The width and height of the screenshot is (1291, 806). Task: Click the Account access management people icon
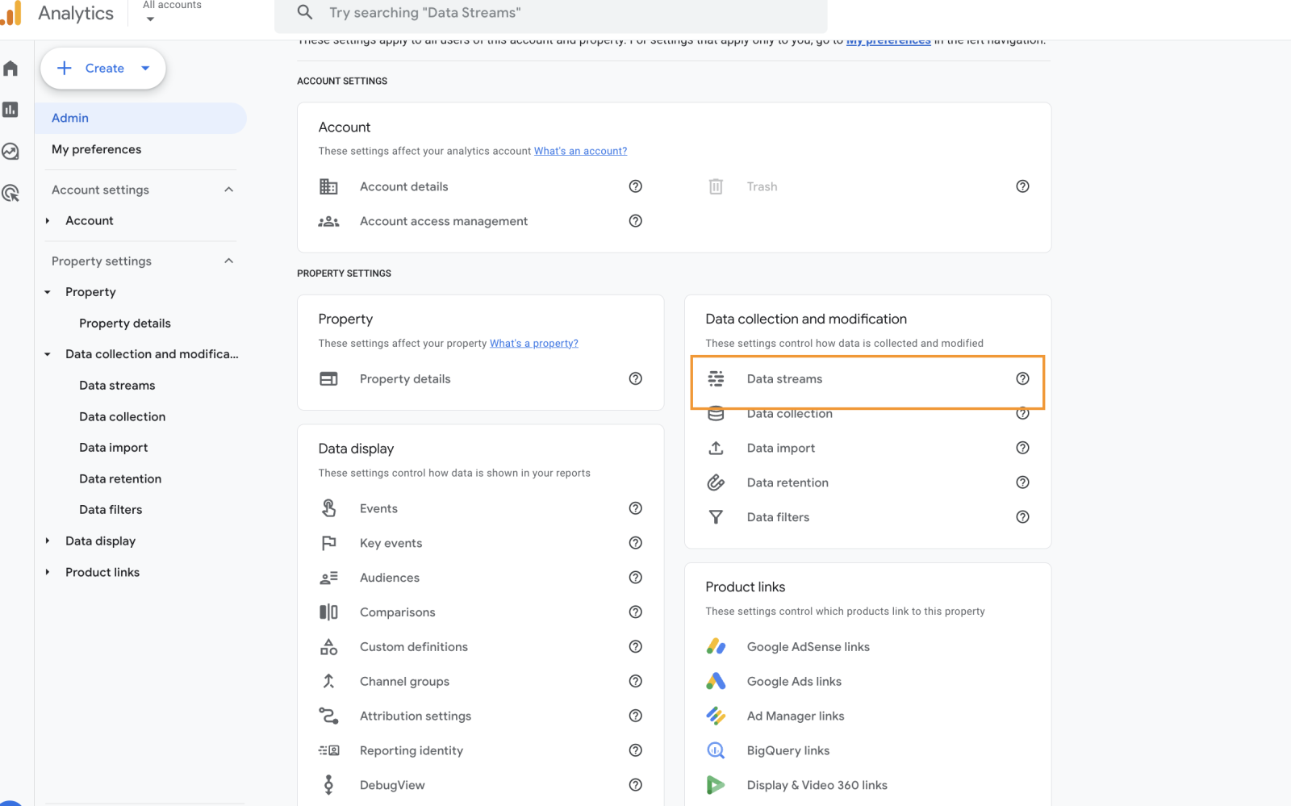tap(328, 221)
